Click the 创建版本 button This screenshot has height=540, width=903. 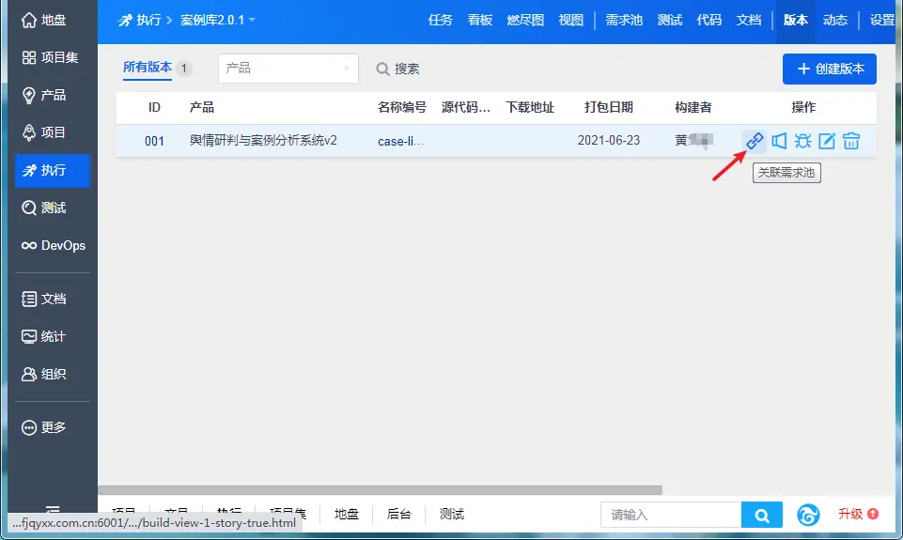click(x=830, y=69)
